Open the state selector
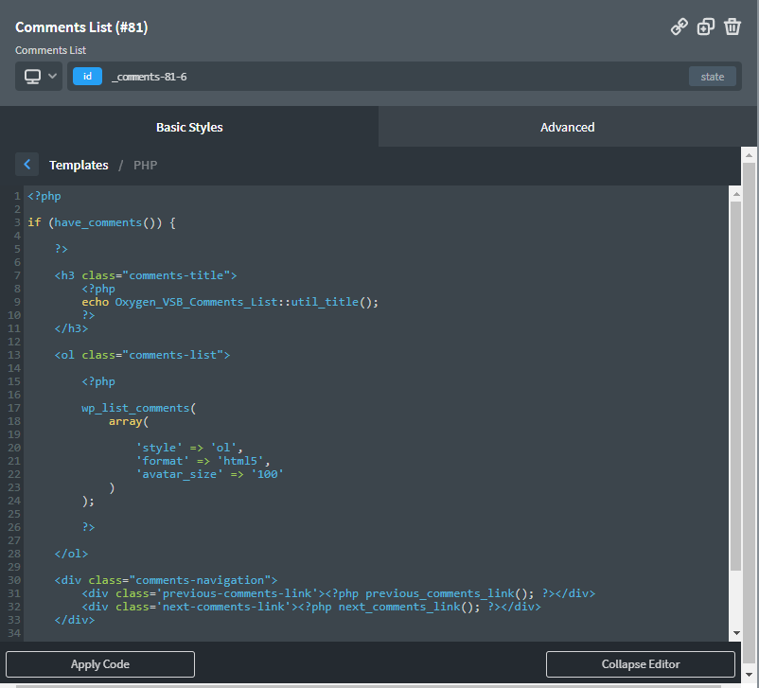 [x=712, y=77]
